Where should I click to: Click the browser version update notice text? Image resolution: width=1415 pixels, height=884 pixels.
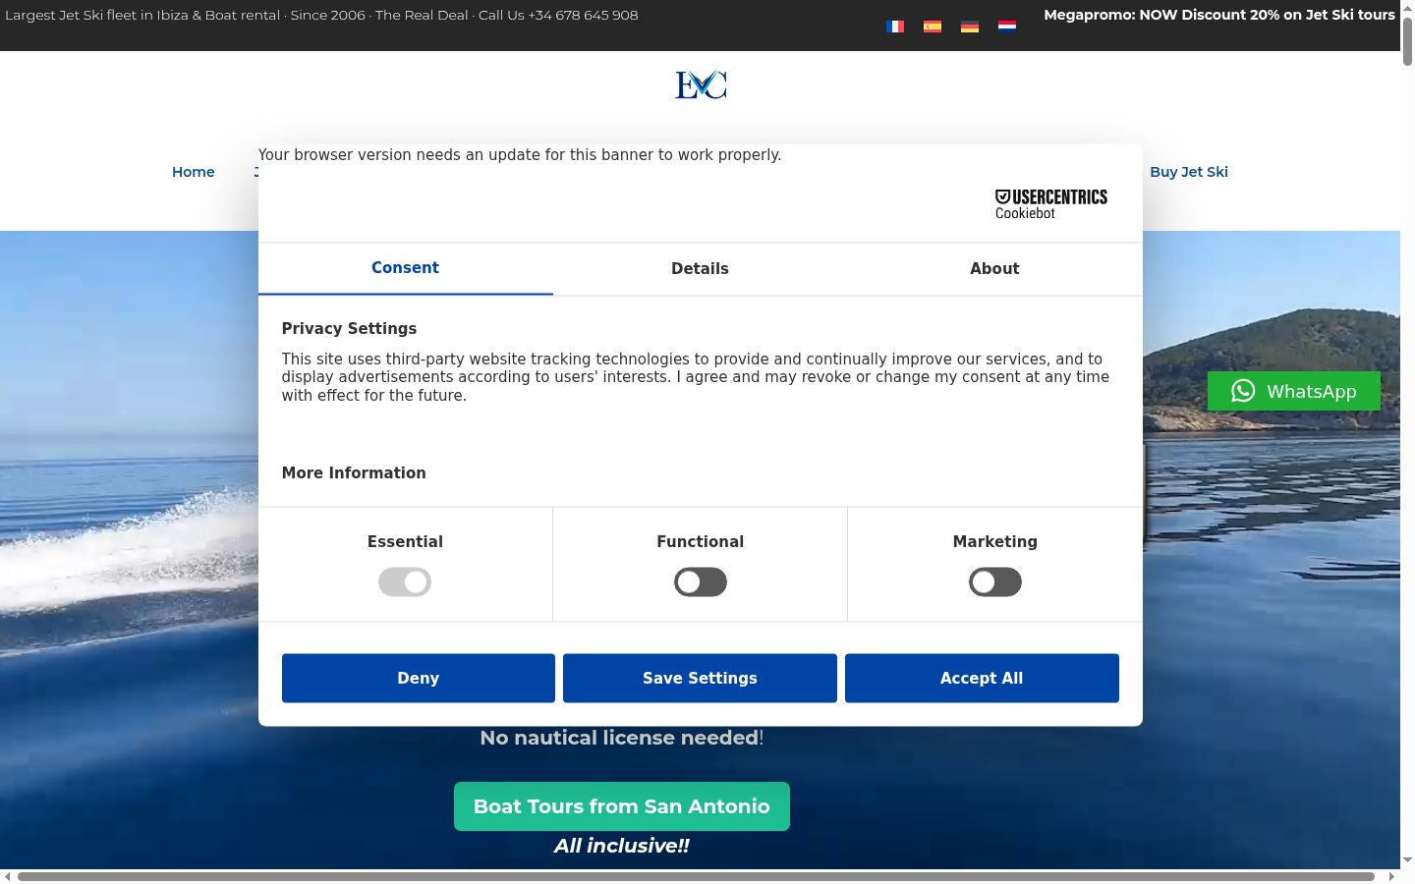pyautogui.click(x=520, y=155)
